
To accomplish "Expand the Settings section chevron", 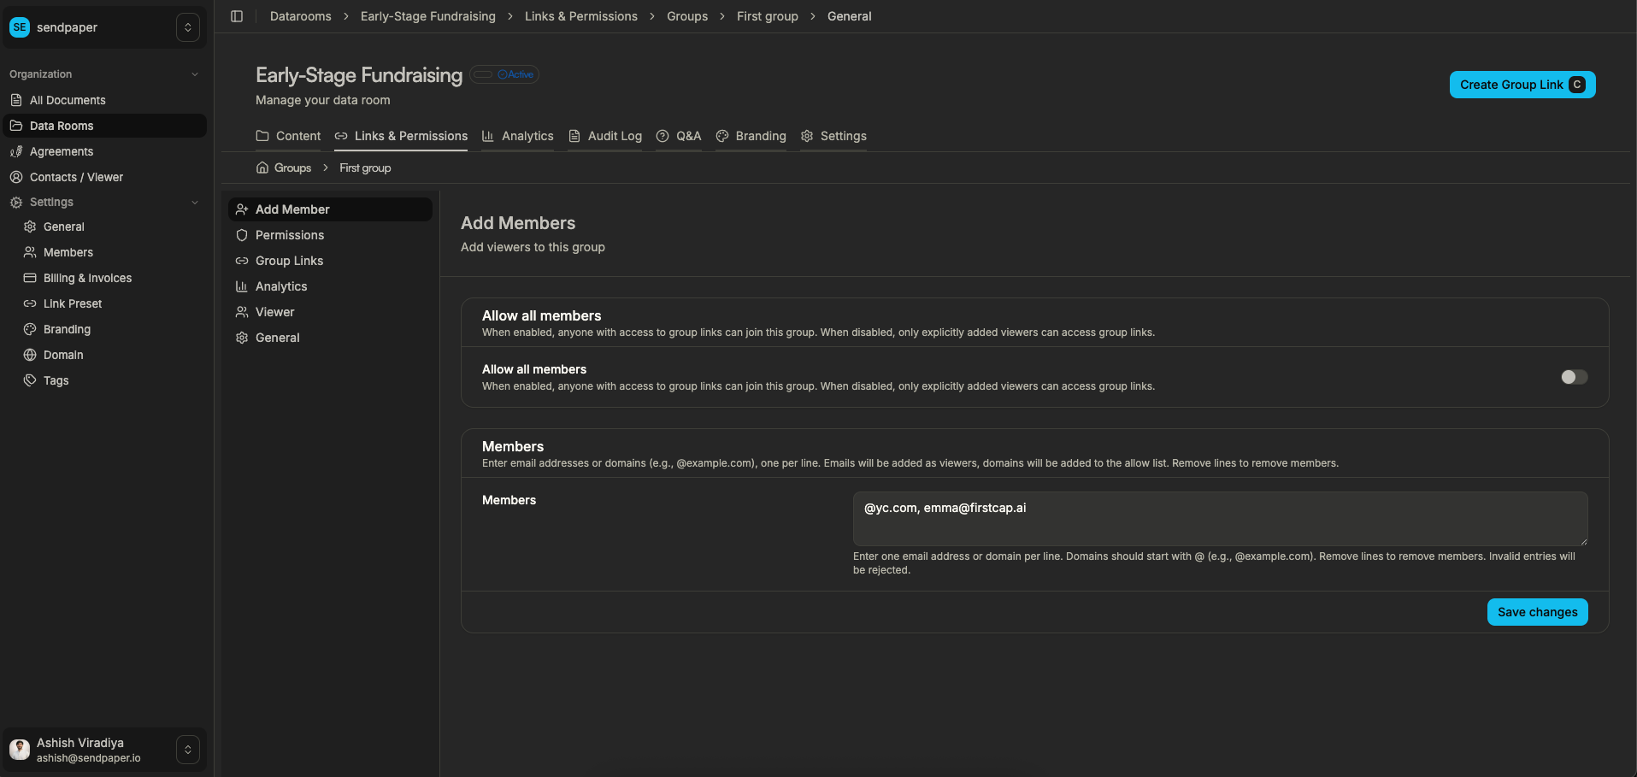I will click(194, 202).
